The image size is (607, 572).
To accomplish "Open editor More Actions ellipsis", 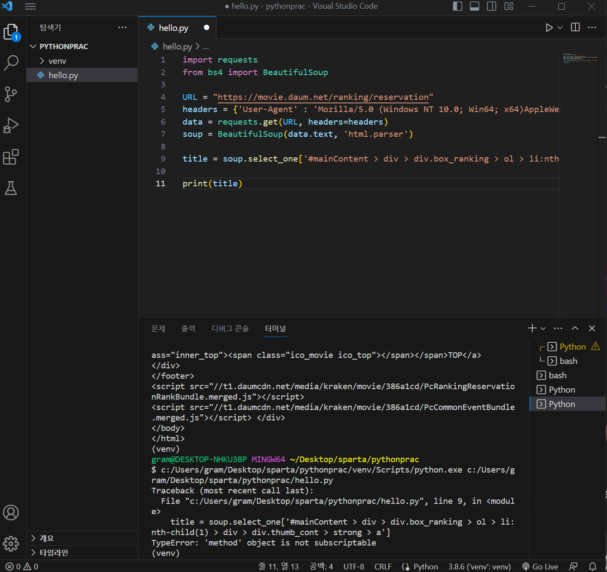I will (592, 27).
